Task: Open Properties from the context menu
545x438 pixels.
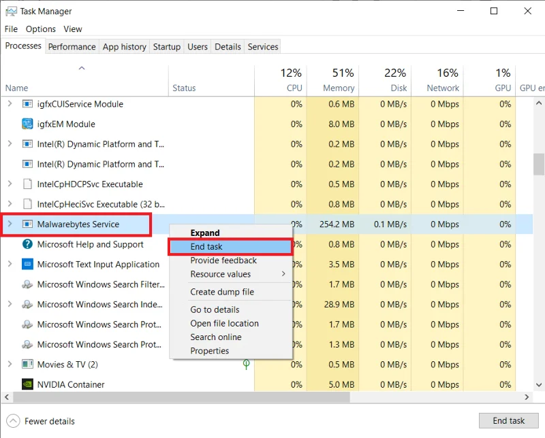Action: point(230,351)
